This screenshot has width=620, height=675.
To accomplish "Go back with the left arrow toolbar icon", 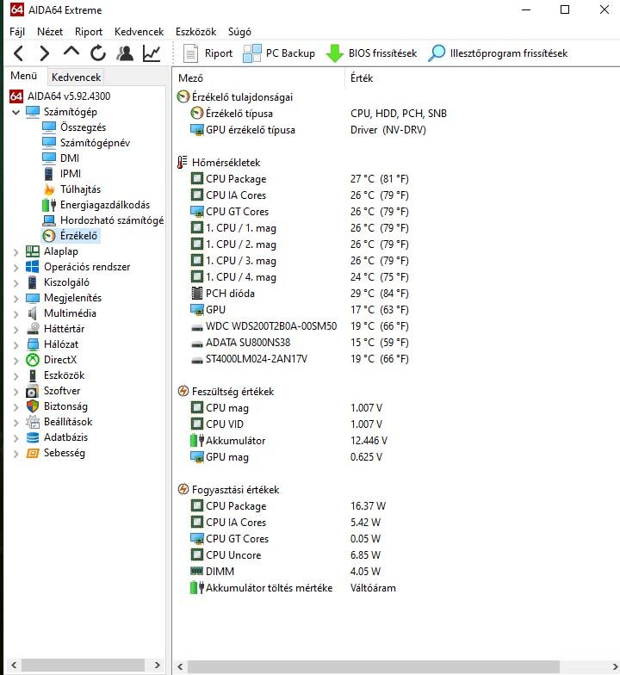I will pyautogui.click(x=19, y=53).
